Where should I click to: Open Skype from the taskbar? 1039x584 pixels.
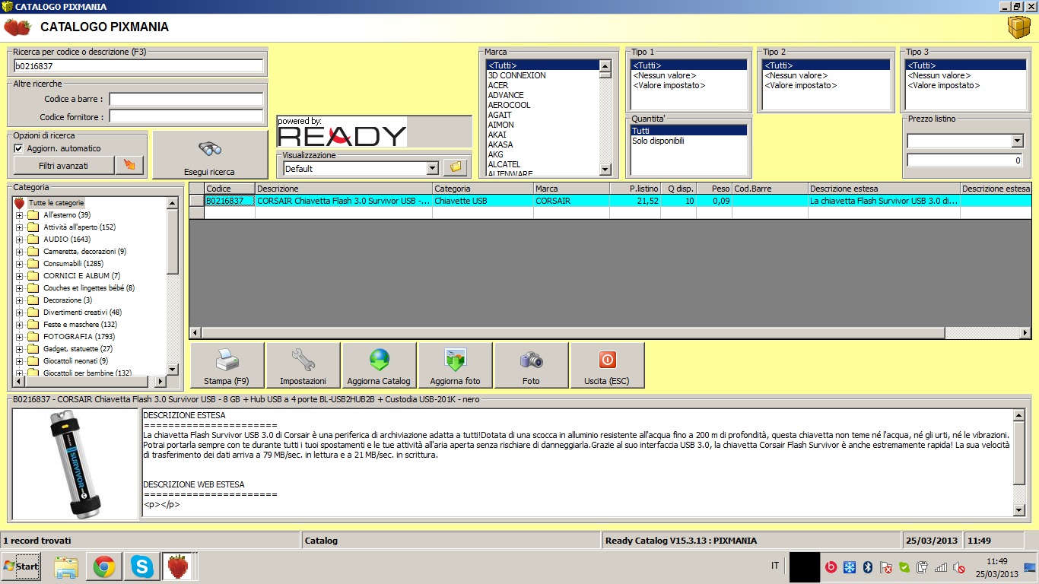click(x=141, y=567)
